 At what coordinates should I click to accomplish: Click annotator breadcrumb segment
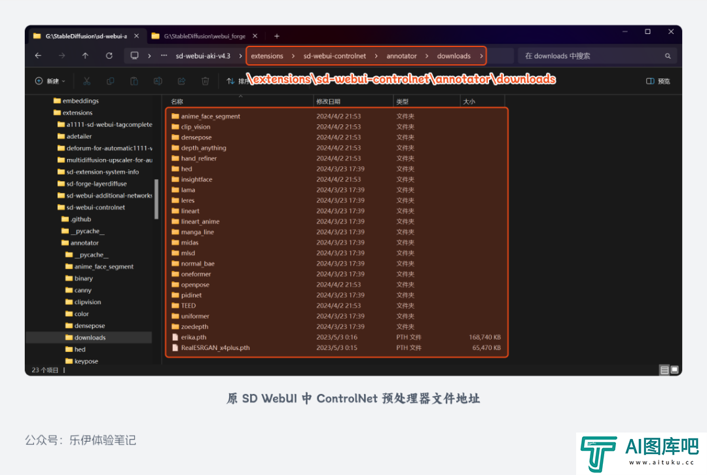[x=401, y=56]
